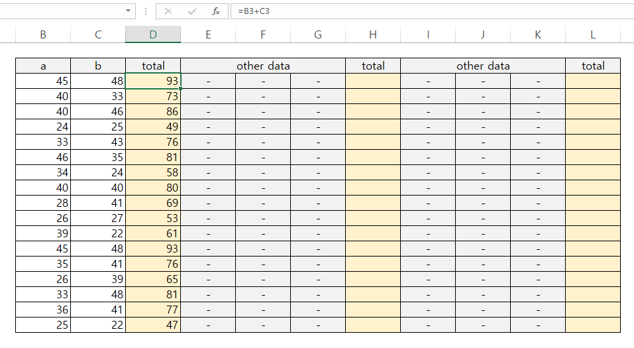Image resolution: width=634 pixels, height=348 pixels.
Task: Select column E header
Action: pyautogui.click(x=208, y=34)
